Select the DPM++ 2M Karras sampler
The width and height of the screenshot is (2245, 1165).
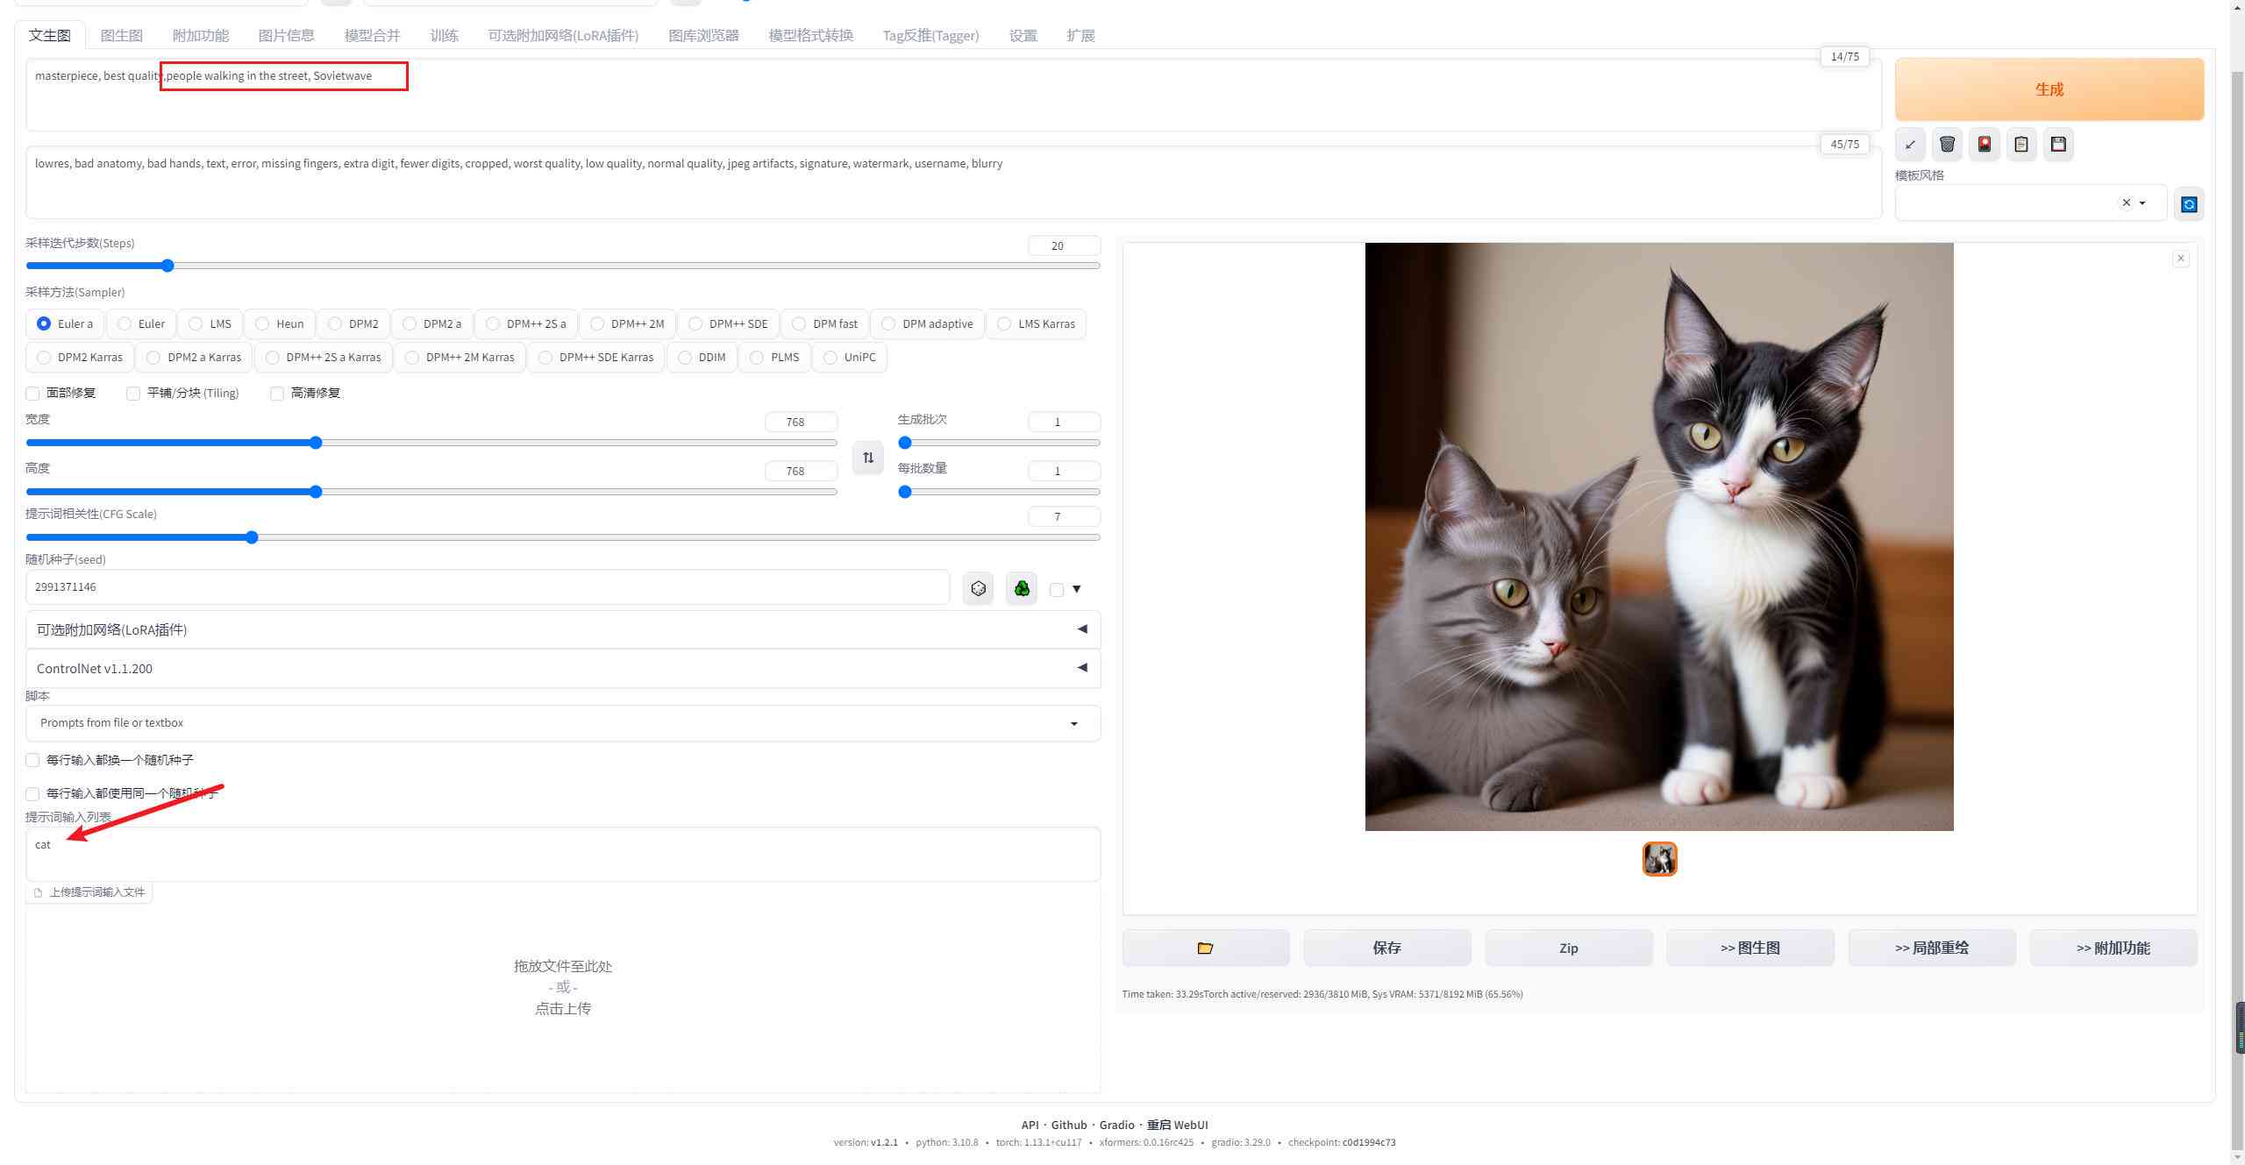tap(460, 357)
